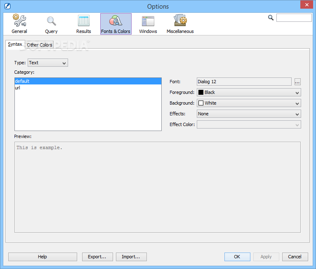Open the Results options category
Image resolution: width=316 pixels, height=269 pixels.
tap(83, 24)
